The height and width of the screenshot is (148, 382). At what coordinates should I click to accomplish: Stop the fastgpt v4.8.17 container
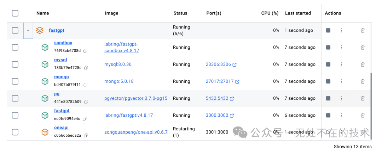tap(328, 115)
